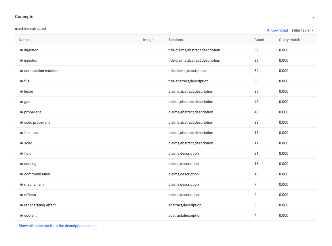Select the fuel tank concept name

point(31,133)
